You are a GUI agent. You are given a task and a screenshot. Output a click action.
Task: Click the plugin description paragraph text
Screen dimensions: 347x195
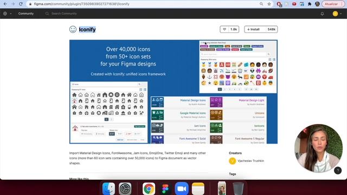(138, 158)
